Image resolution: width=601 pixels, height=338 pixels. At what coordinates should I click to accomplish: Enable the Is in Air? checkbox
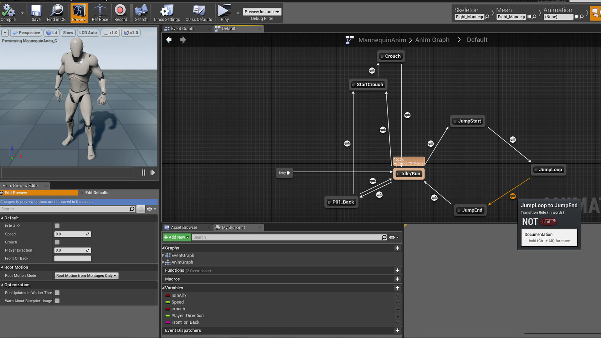pos(57,226)
